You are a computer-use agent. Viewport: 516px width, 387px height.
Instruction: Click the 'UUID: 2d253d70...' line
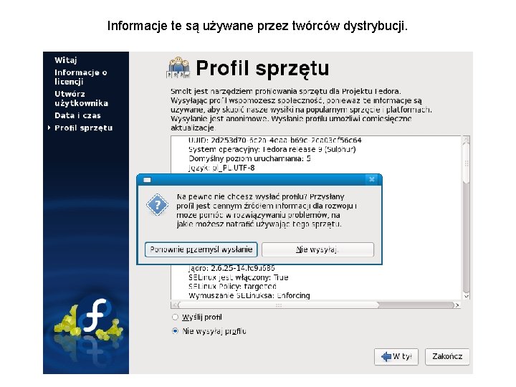[275, 140]
